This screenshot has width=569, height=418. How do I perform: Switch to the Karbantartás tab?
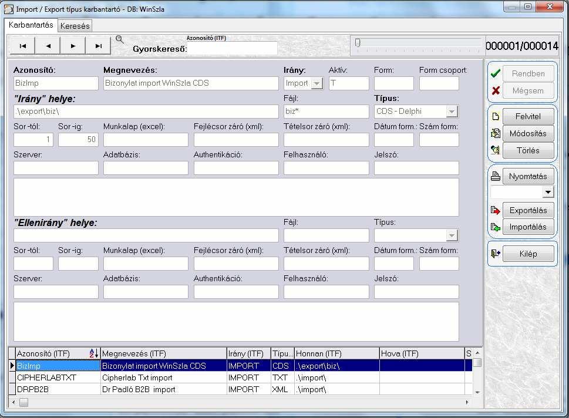[x=31, y=25]
